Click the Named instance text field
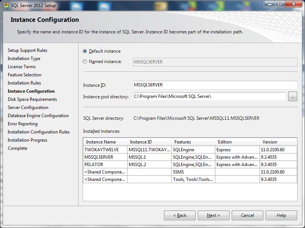This screenshot has height=228, width=305. [x=215, y=62]
